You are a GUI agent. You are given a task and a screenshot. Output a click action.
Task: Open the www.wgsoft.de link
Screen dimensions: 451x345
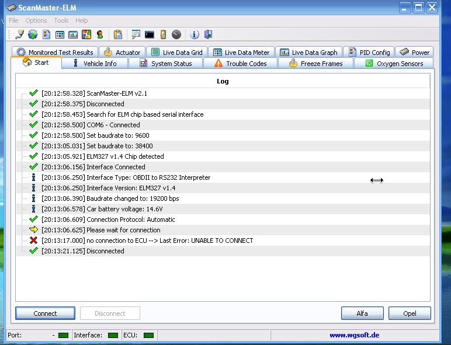355,335
